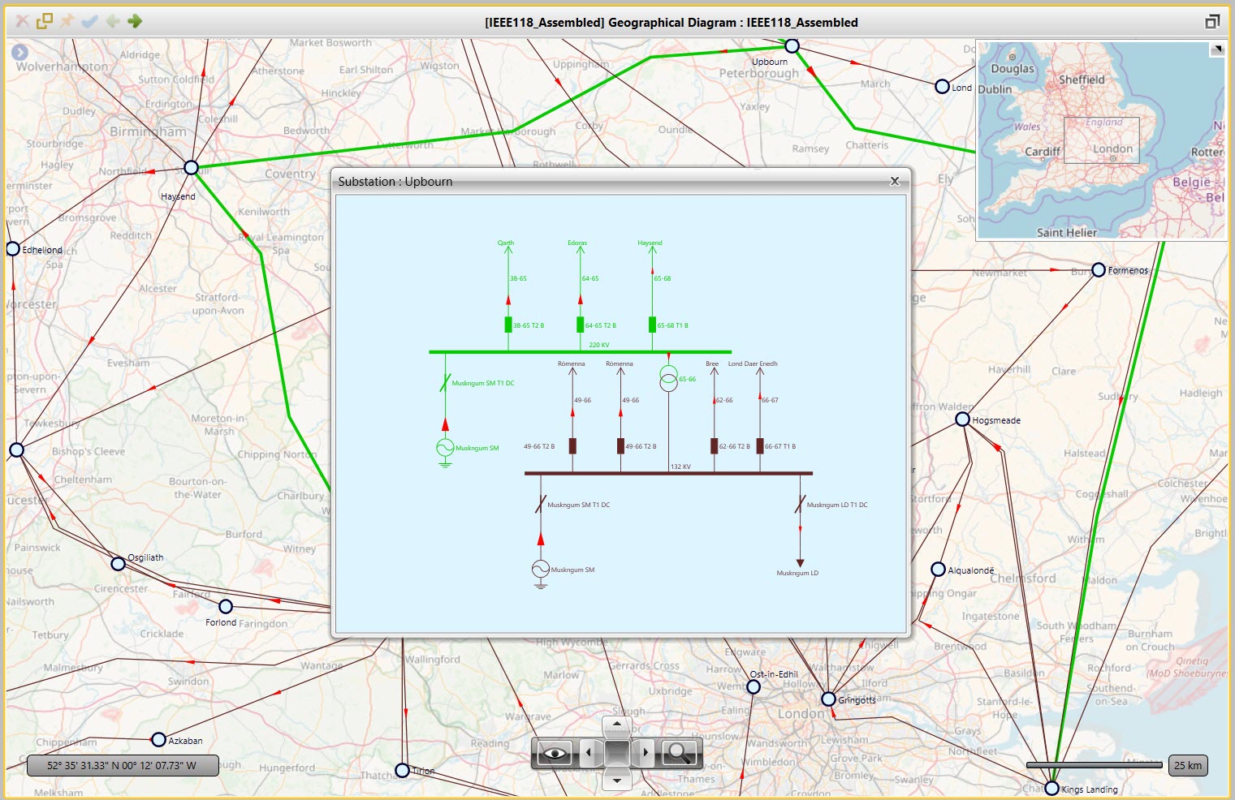Viewport: 1235px width, 800px height.
Task: Select the Alqualondë substation node
Action: click(x=938, y=569)
